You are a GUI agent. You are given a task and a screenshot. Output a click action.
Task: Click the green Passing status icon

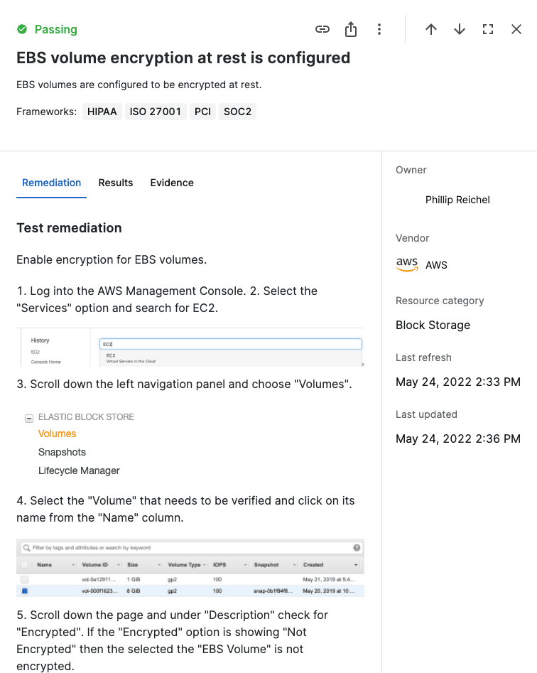(22, 29)
